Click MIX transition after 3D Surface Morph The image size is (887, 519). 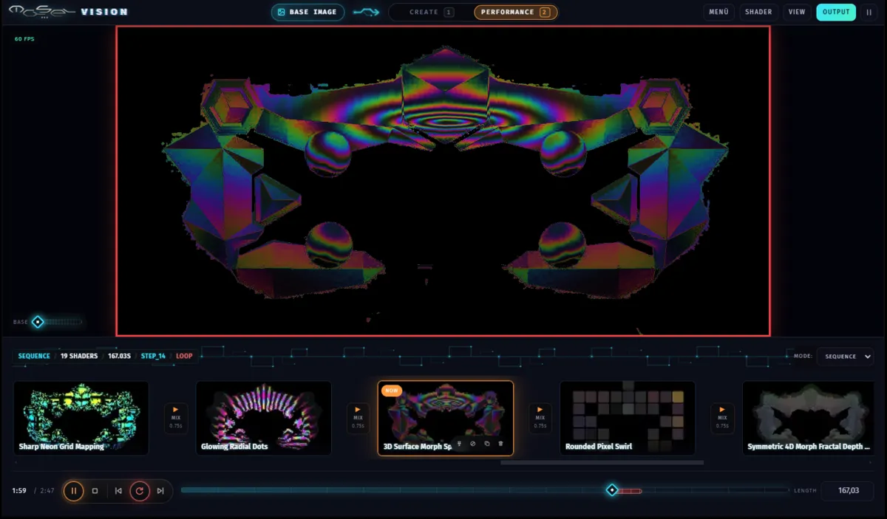(x=540, y=418)
